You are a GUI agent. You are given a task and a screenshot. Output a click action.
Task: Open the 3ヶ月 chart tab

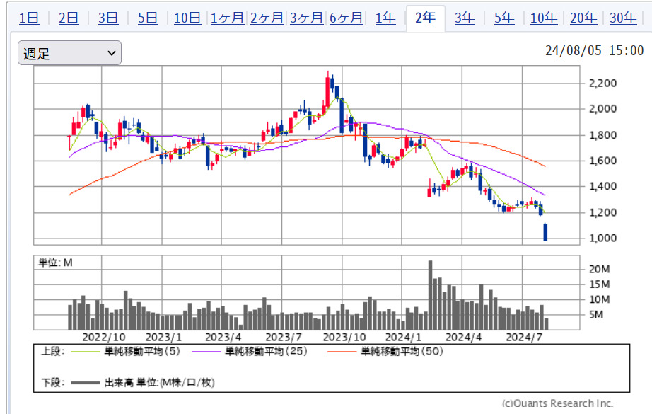click(x=306, y=18)
